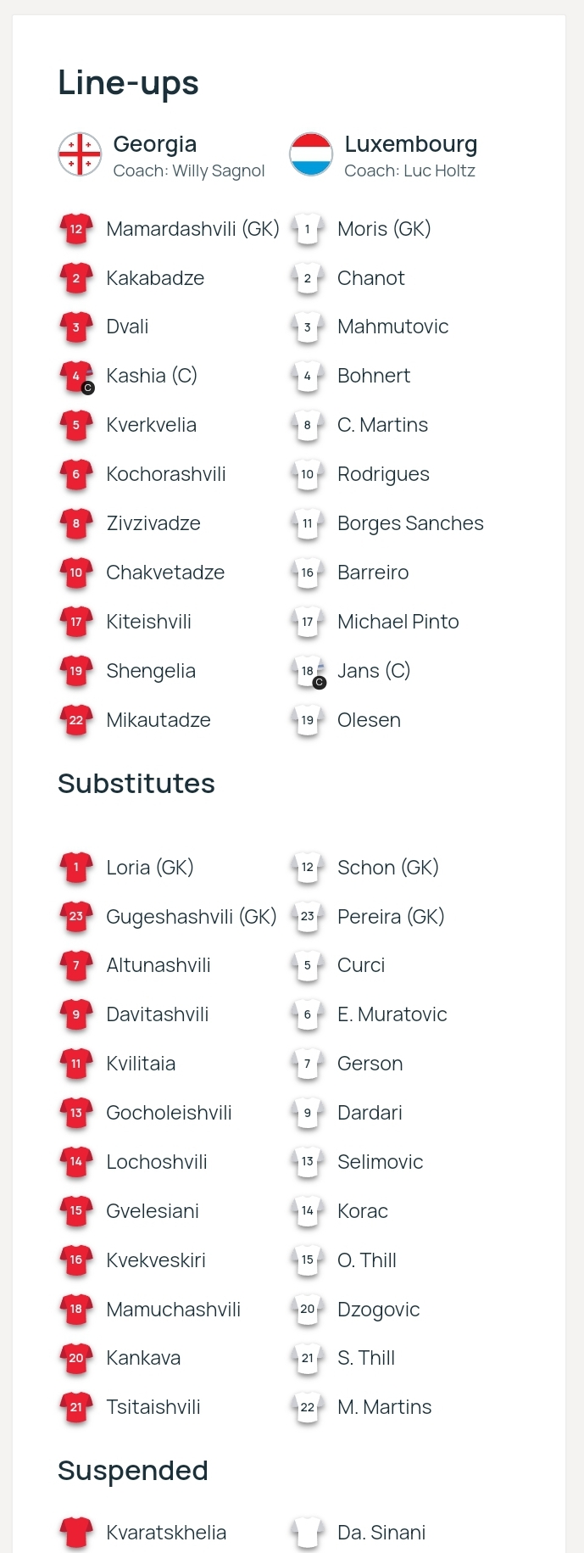Click Kvaratskhelia's blank red suspended jersey

point(76,1533)
